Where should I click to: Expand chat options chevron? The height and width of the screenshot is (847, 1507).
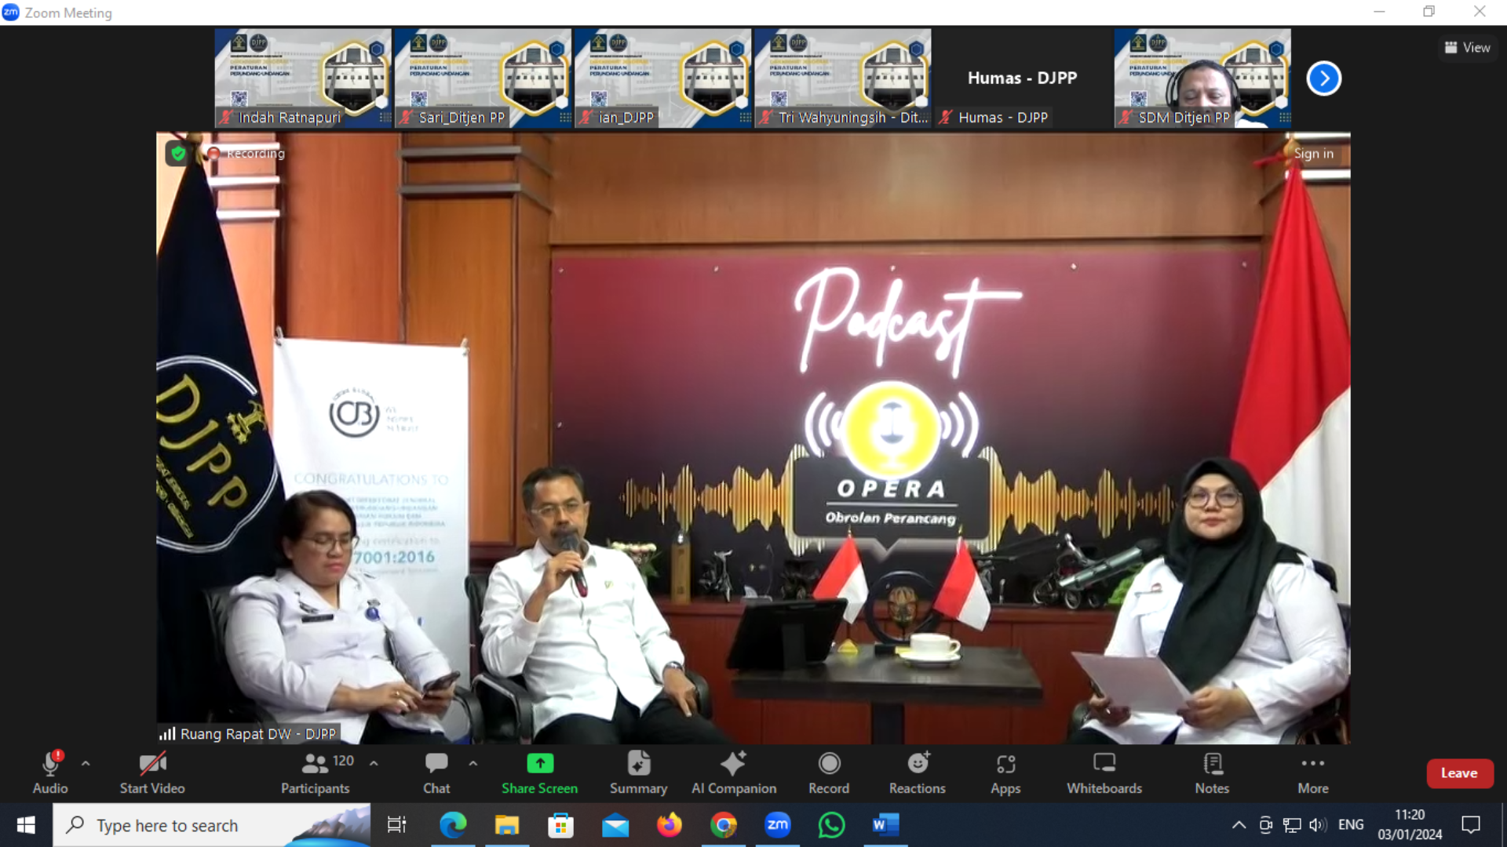[473, 763]
